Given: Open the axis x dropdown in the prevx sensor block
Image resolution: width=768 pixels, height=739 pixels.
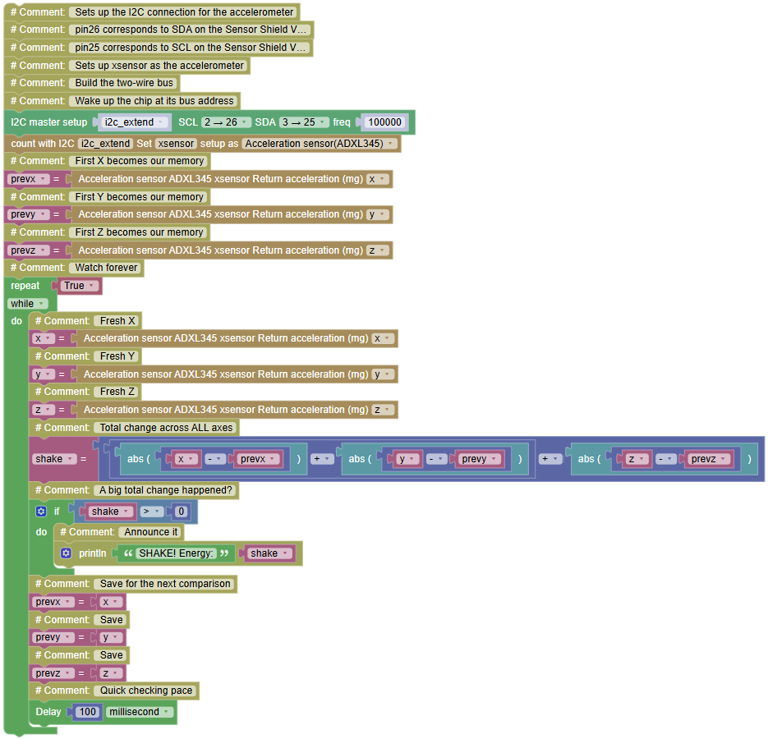Looking at the screenshot, I should (x=378, y=179).
